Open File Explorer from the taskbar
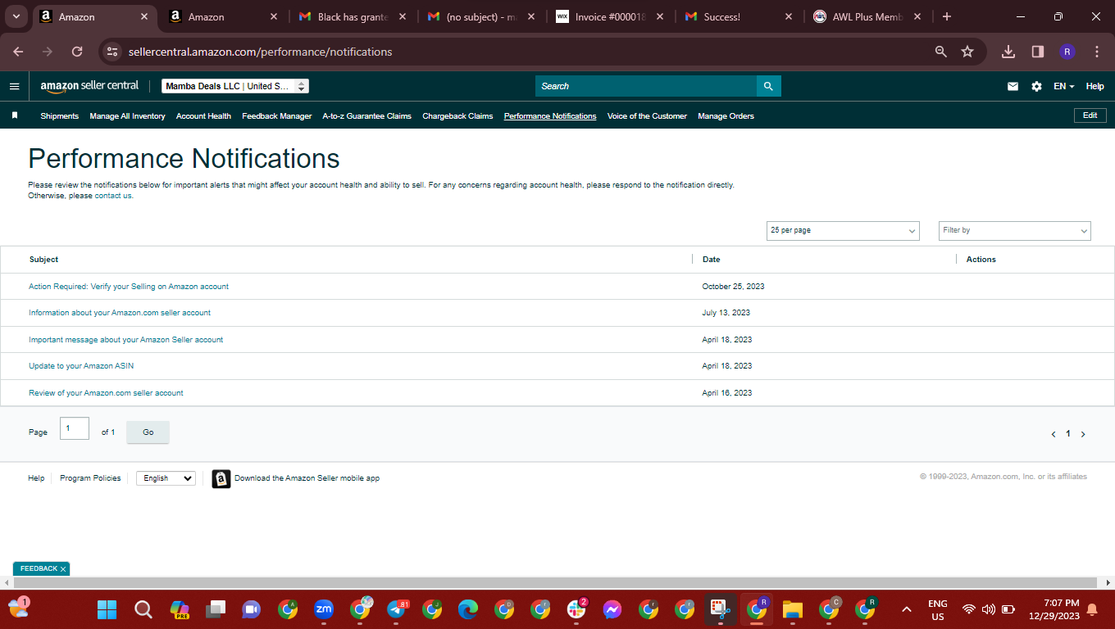This screenshot has width=1115, height=629. 792,609
